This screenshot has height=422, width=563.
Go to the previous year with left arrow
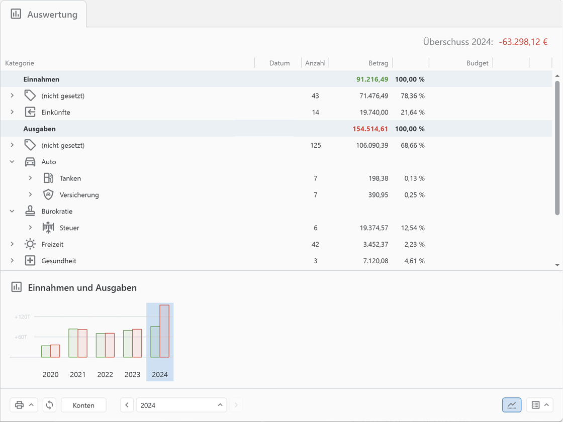click(127, 405)
